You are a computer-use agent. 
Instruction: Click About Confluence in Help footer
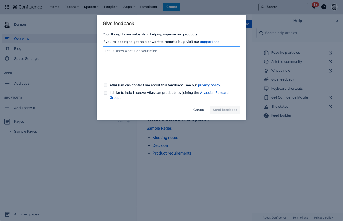pyautogui.click(x=275, y=218)
